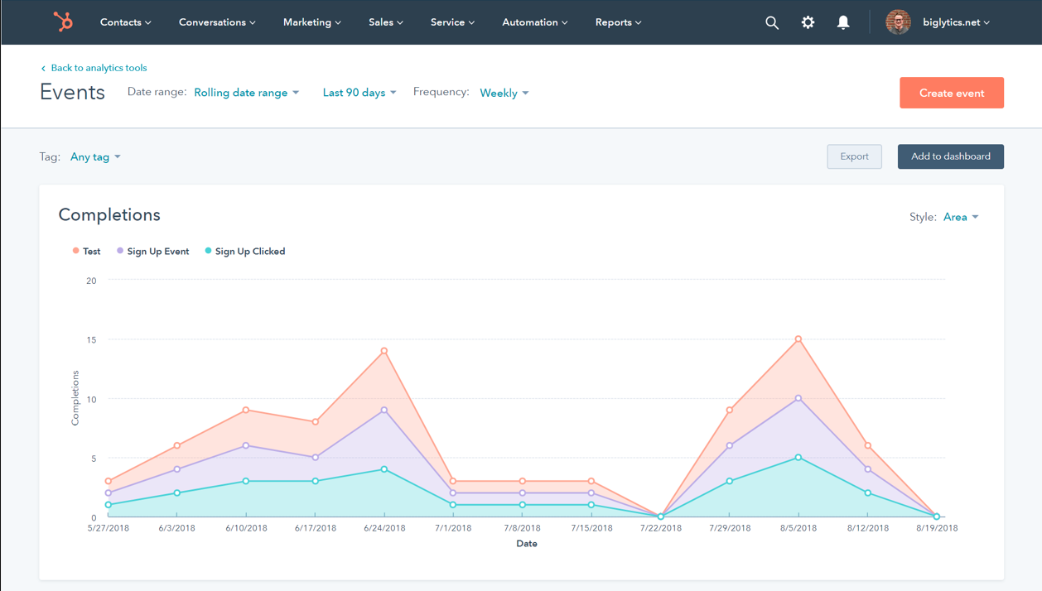Click the Create event button

[x=951, y=93]
